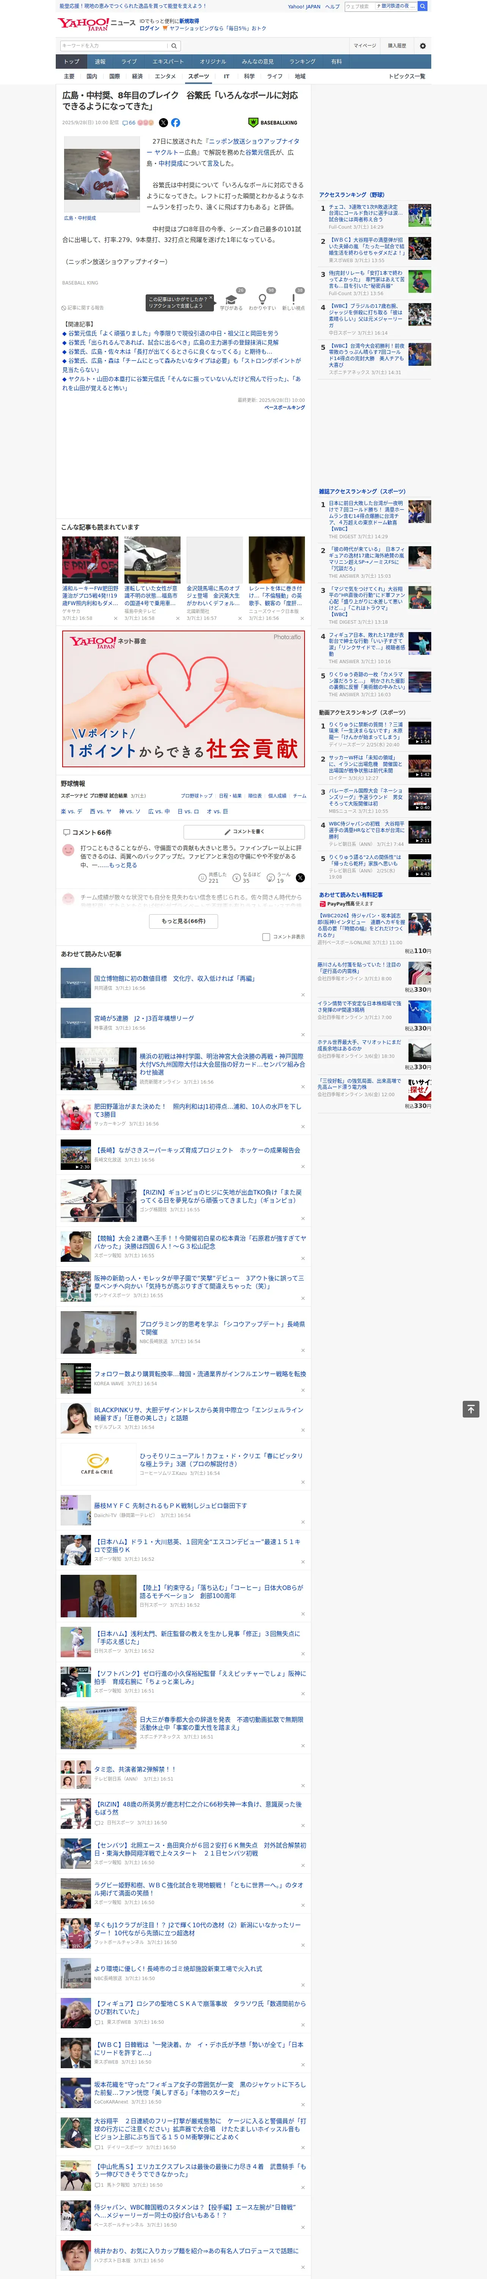Click the 谷繁元信氏 link in the article body
Image resolution: width=487 pixels, height=2279 pixels.
[x=257, y=152]
